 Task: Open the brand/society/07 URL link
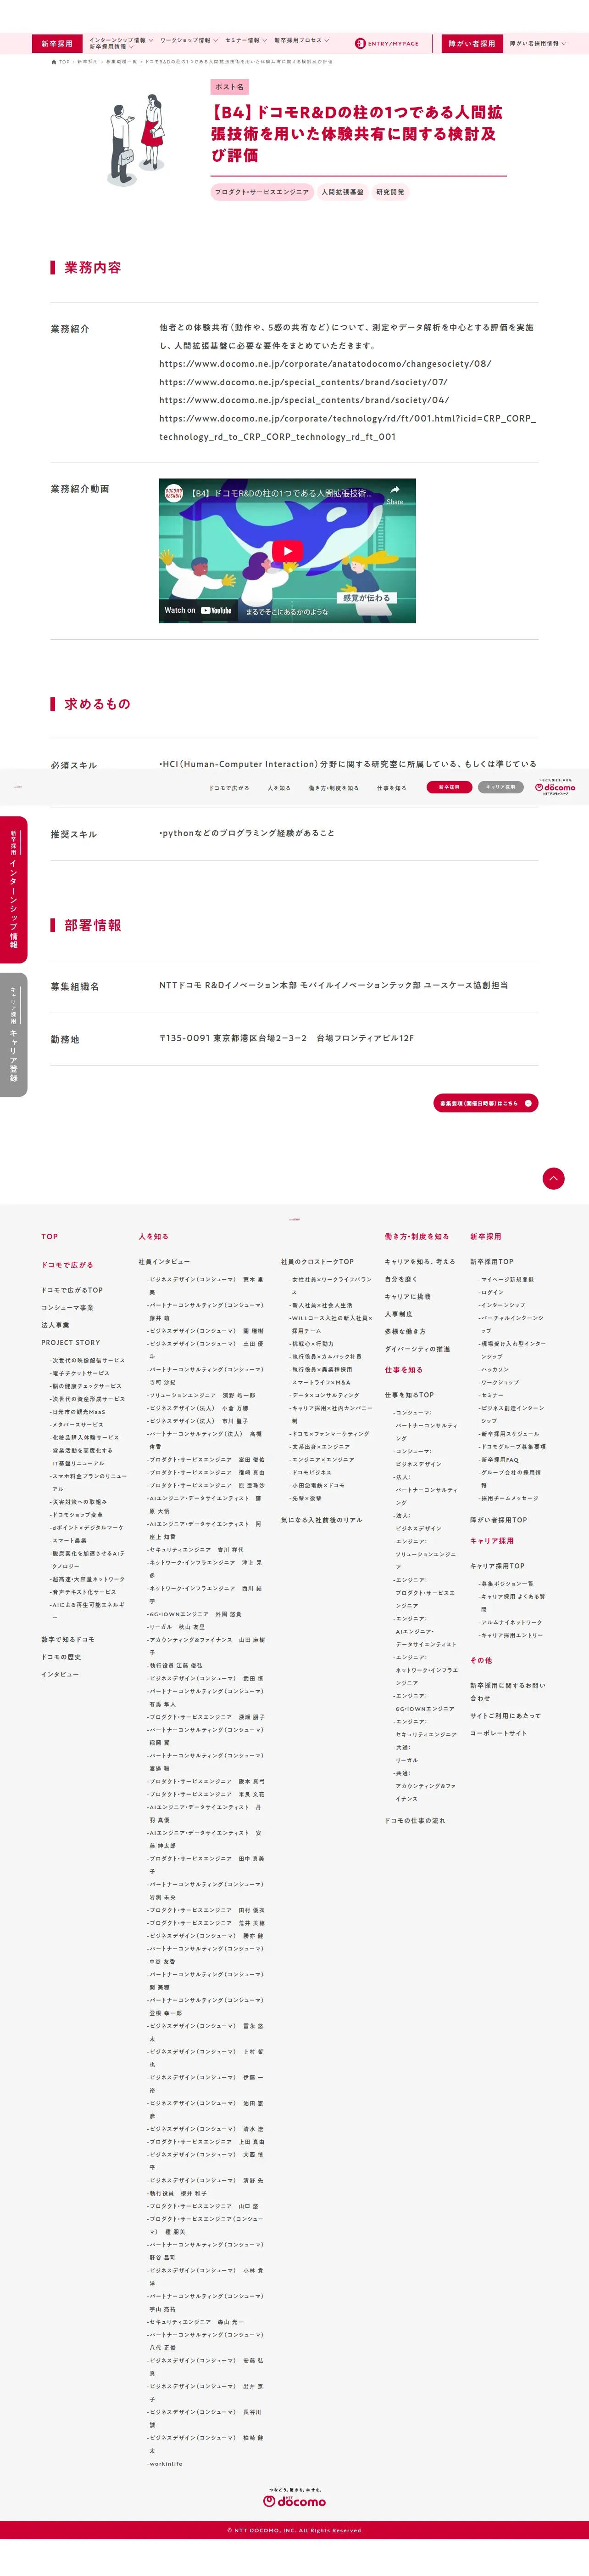tap(304, 382)
